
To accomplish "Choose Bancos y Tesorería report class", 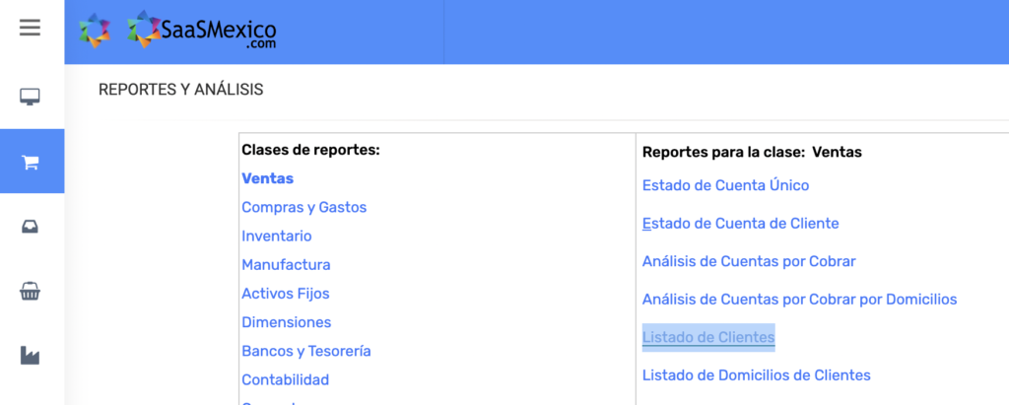I will pos(305,351).
